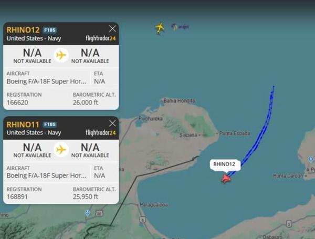Click the flightradar24 logo in RHINO12 card
This screenshot has height=239, width=315.
pos(101,38)
